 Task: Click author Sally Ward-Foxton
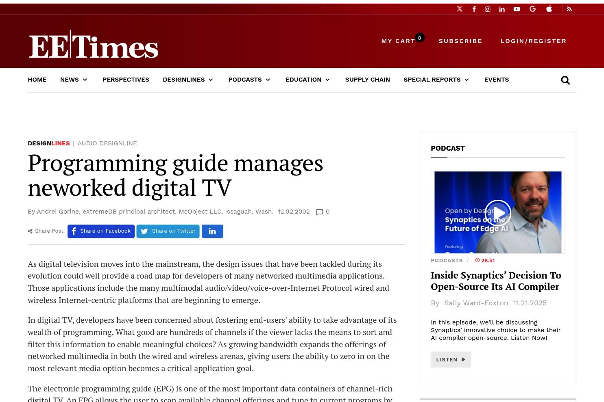(x=476, y=303)
